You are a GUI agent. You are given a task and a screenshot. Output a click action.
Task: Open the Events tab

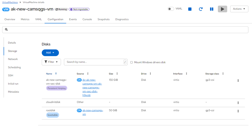point(73,19)
